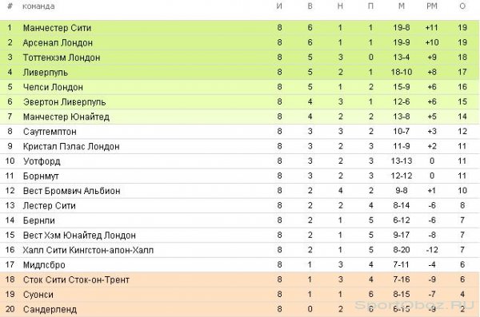Select Тоттенхэм Лондон in the standings

62,57
